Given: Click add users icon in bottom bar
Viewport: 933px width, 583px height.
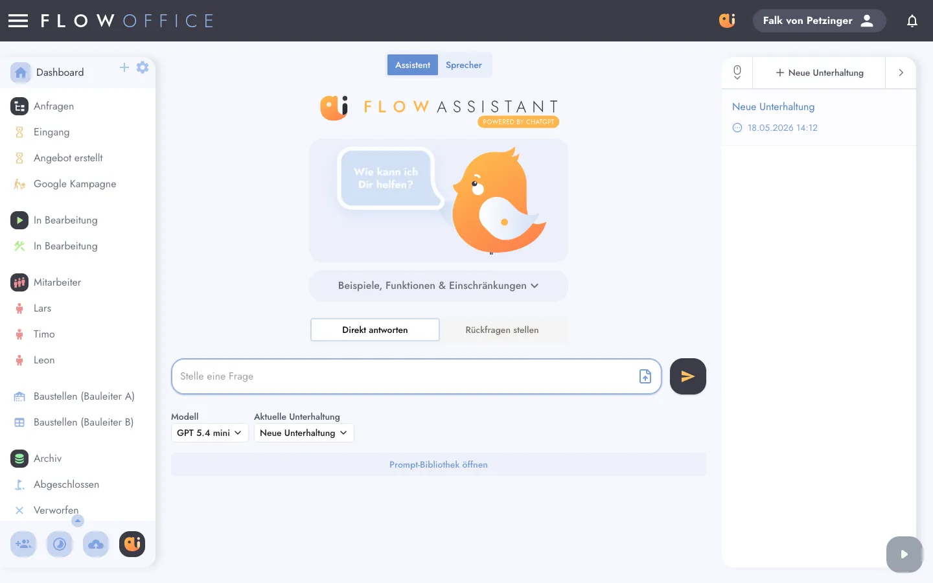Looking at the screenshot, I should tap(23, 544).
